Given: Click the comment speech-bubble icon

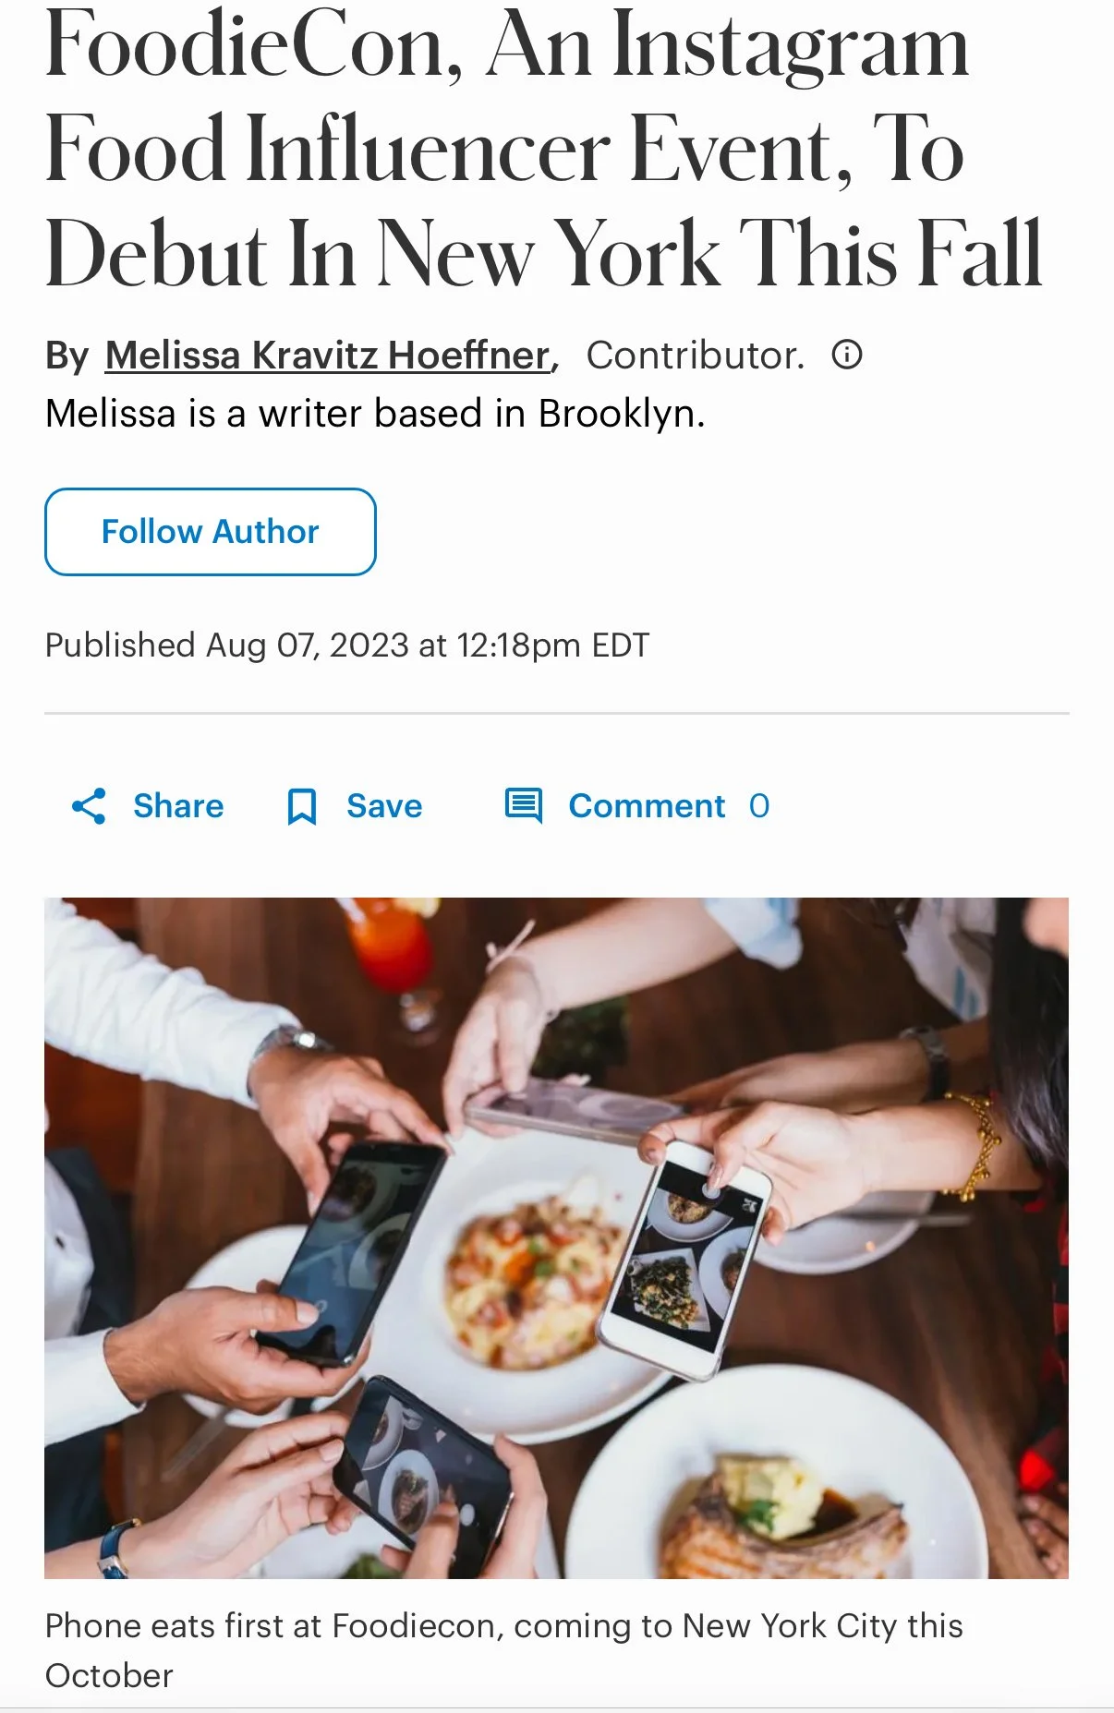Looking at the screenshot, I should click(523, 805).
